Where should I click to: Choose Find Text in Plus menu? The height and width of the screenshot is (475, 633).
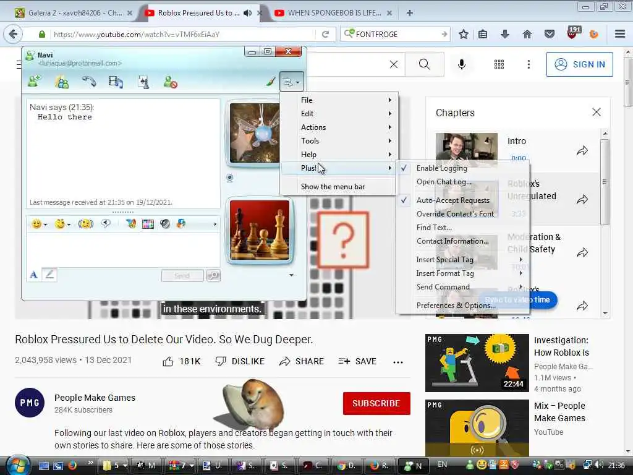[x=462, y=228]
